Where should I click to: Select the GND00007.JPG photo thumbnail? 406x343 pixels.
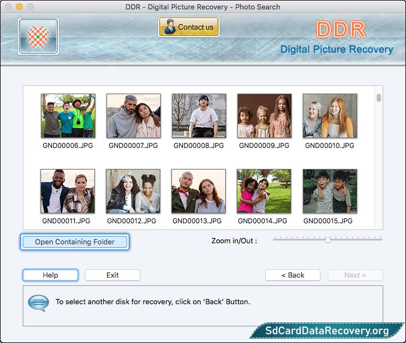[133, 116]
